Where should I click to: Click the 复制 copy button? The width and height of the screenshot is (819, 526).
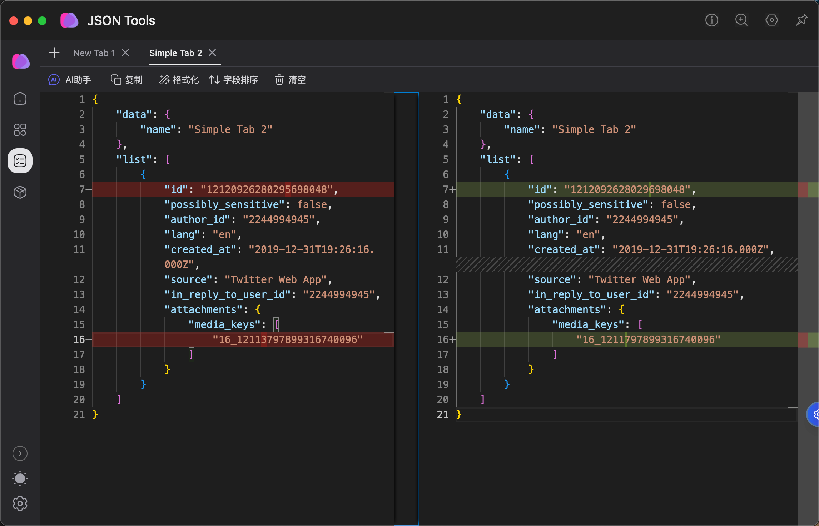click(x=126, y=80)
